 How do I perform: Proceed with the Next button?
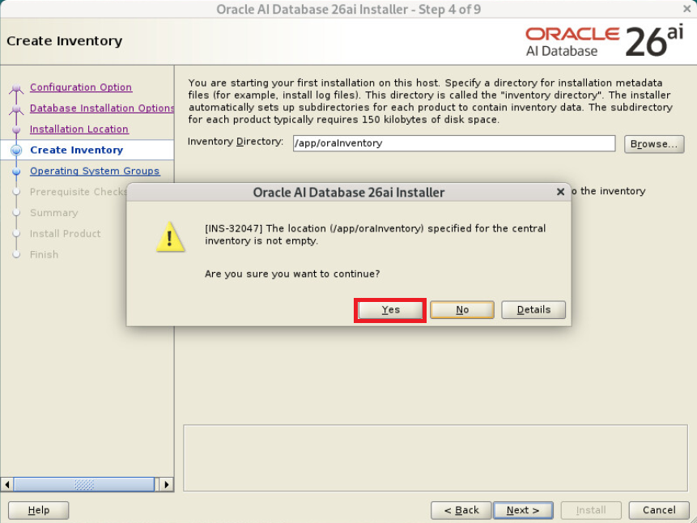(523, 510)
